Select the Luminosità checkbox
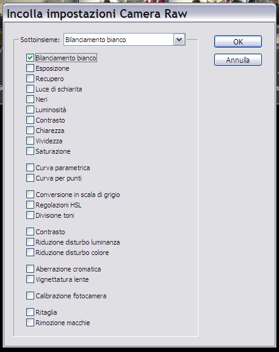Image resolution: width=279 pixels, height=352 pixels. pos(30,110)
